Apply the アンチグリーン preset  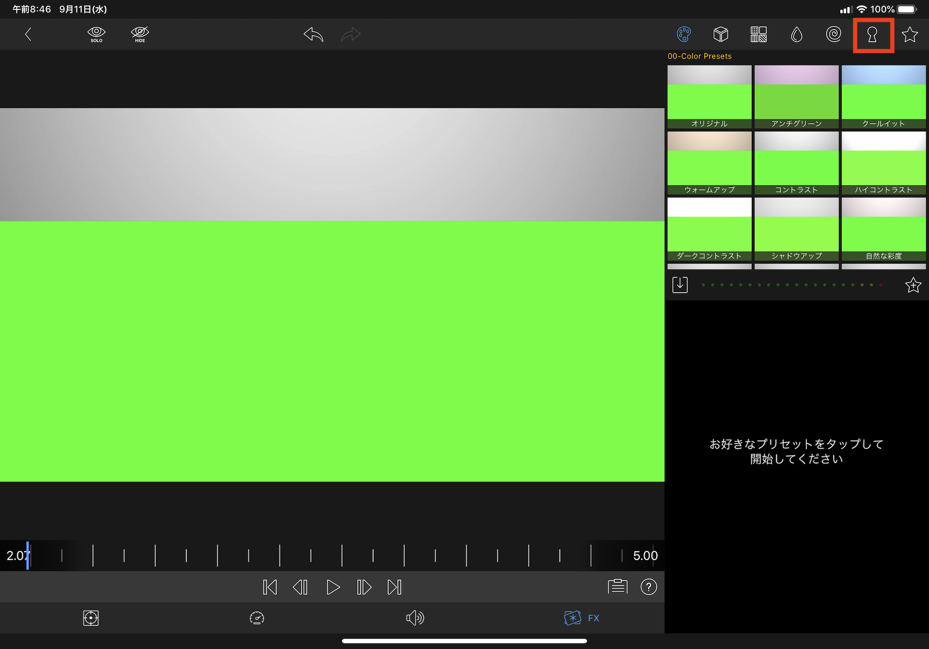(796, 97)
